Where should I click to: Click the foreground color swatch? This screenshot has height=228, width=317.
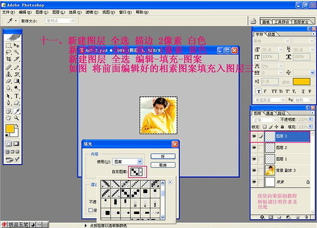10,129
